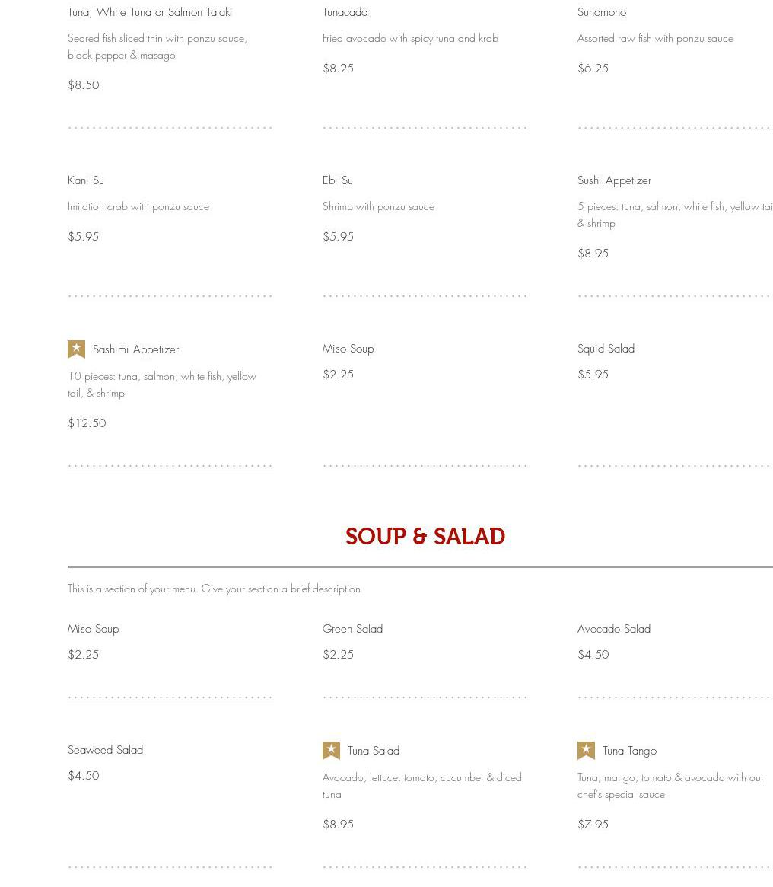Click the Kani Su item title

tap(85, 180)
